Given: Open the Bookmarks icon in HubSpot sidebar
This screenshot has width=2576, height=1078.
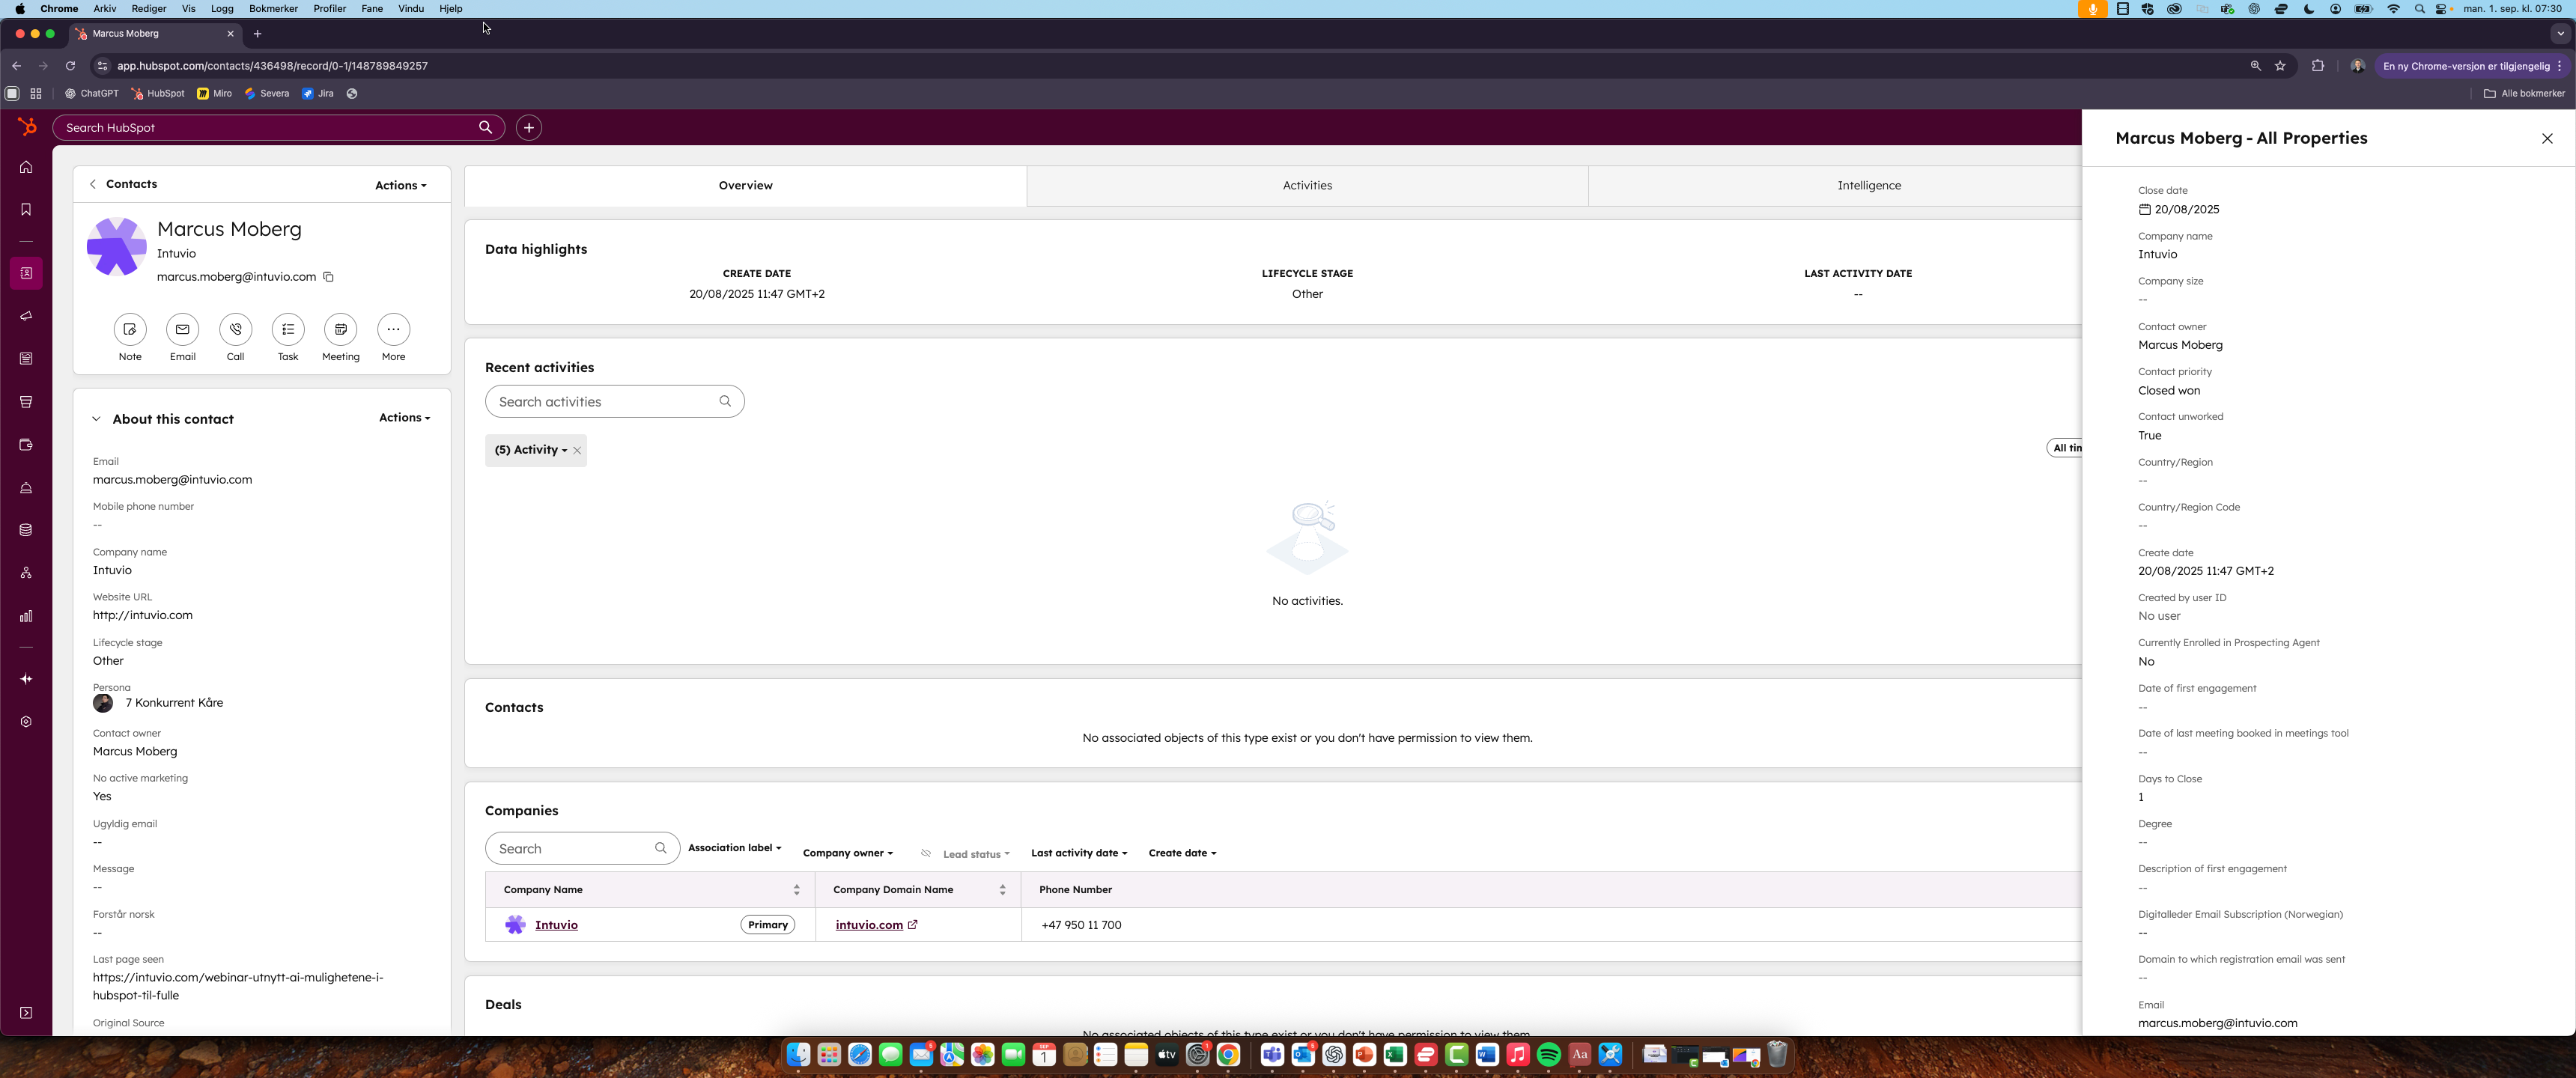Looking at the screenshot, I should [x=26, y=209].
